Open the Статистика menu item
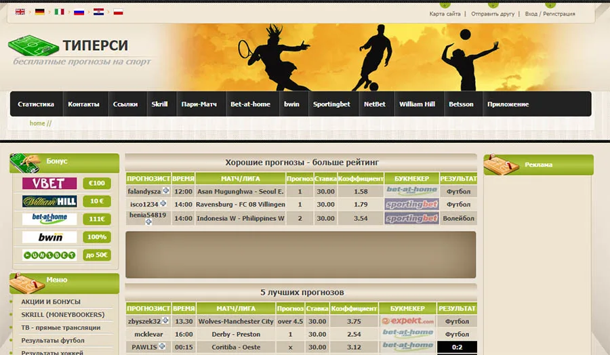The image size is (610, 355). (36, 104)
